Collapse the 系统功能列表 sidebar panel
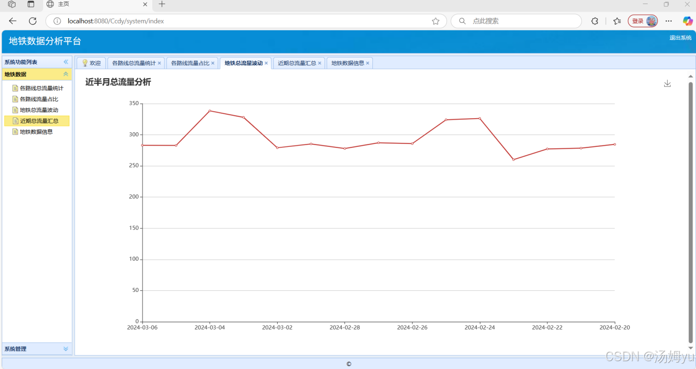This screenshot has width=696, height=369. [x=66, y=62]
